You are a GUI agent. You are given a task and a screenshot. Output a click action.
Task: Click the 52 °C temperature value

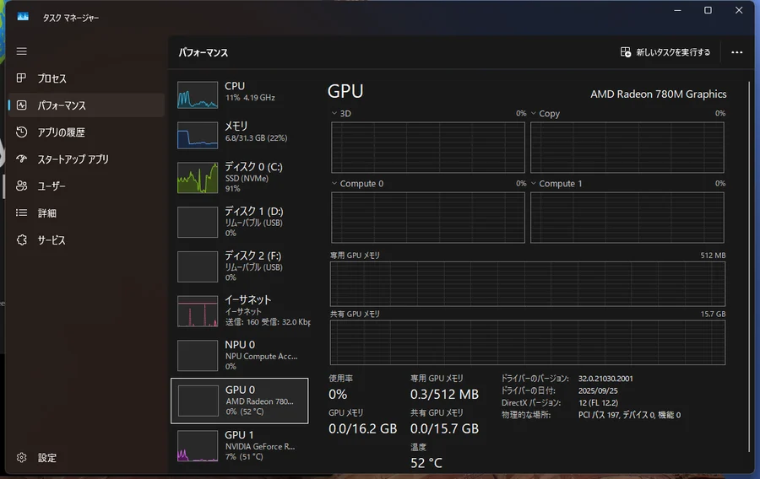426,463
